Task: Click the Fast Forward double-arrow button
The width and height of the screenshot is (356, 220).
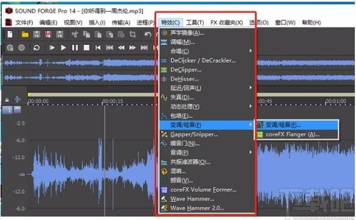Action: pos(133,48)
